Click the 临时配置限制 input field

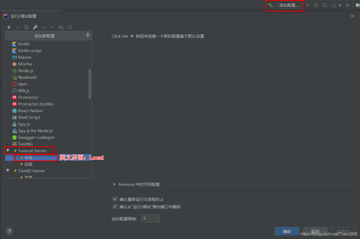[x=150, y=218]
